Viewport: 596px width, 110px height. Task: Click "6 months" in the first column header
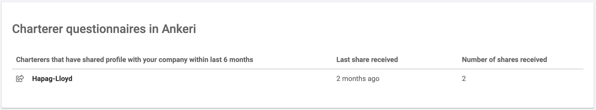pos(238,59)
